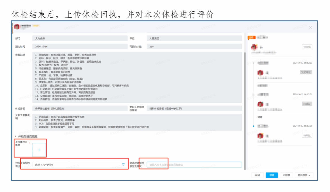The image size is (330, 192).
Task: Open the 对本次体检的评价 rating dropdown
Action: [80, 164]
